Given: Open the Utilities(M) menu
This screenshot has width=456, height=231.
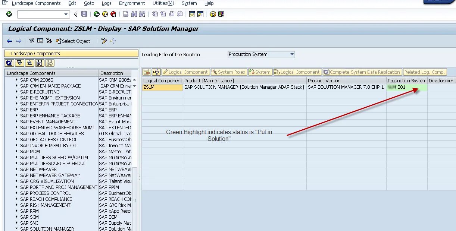Looking at the screenshot, I should [x=163, y=3].
